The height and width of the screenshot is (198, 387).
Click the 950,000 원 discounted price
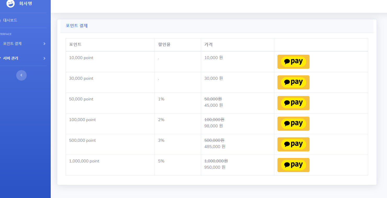pos(215,167)
